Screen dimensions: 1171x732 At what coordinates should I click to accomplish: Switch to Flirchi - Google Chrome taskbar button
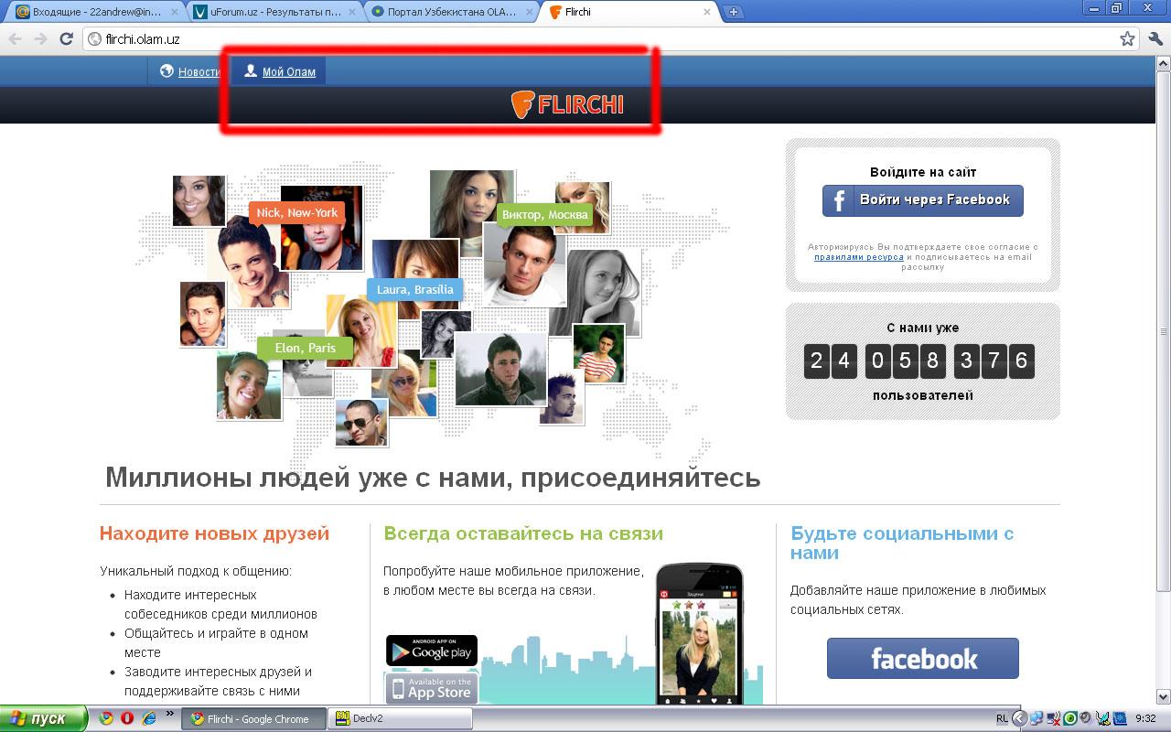click(x=254, y=718)
